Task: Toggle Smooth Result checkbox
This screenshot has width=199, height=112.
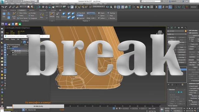Action: [x=189, y=86]
